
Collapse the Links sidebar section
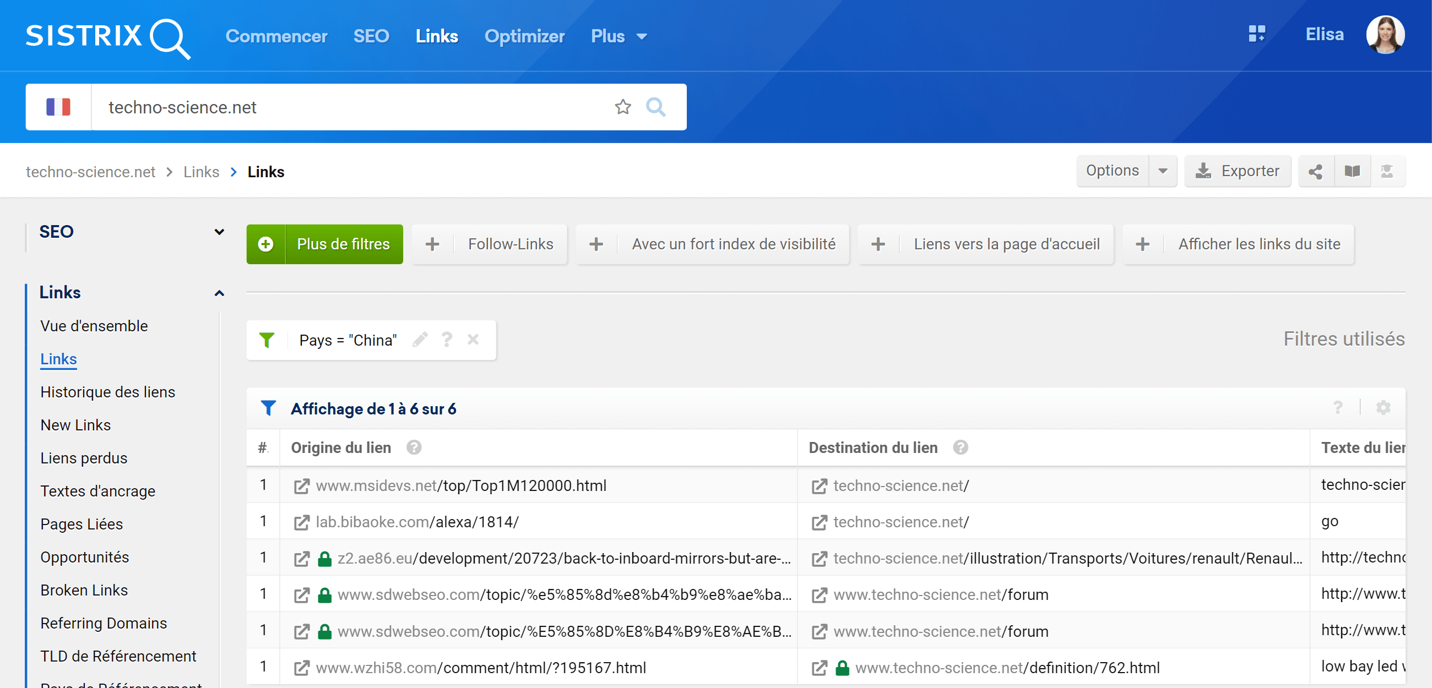point(220,293)
